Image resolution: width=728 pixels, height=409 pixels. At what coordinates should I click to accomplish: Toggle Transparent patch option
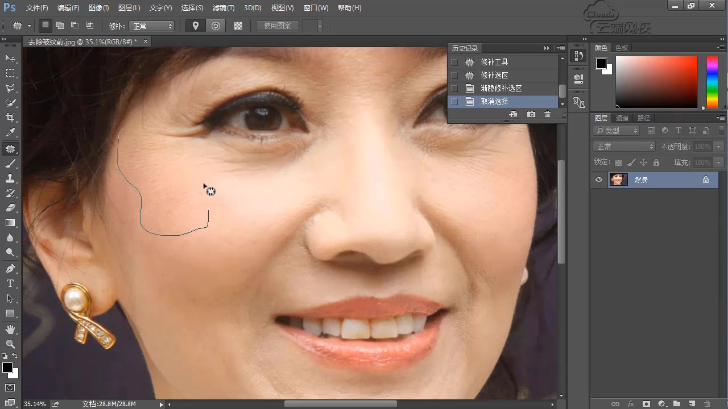point(238,26)
